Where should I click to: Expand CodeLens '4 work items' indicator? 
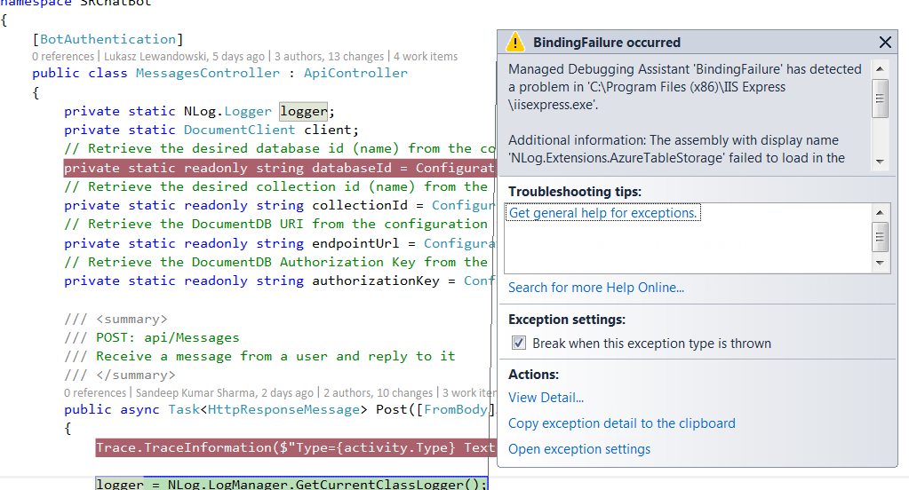426,57
